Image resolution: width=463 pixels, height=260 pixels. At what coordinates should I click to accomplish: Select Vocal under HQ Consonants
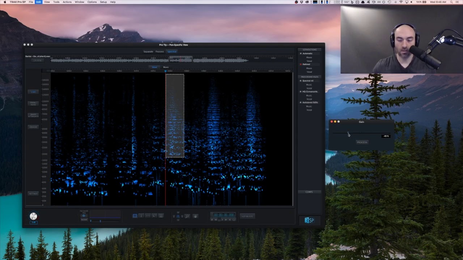point(309,99)
